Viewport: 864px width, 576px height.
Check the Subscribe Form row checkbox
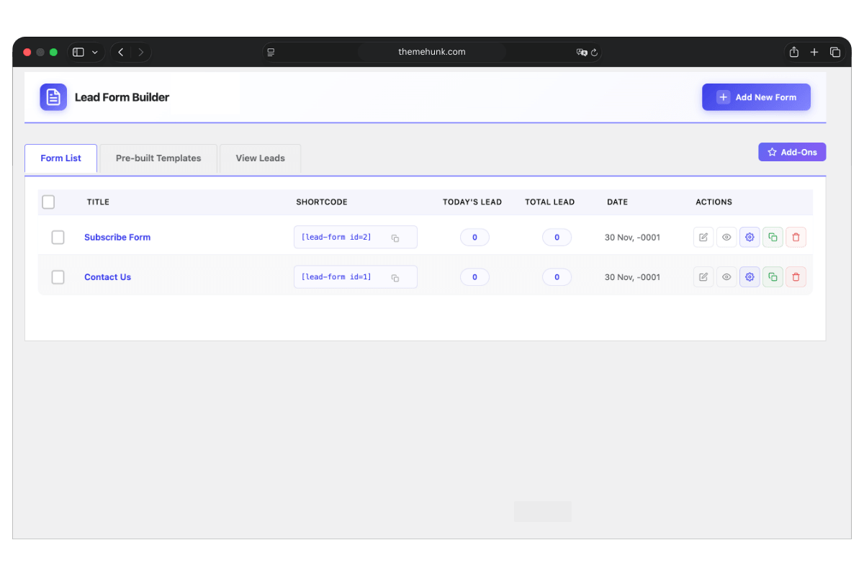[x=58, y=238]
